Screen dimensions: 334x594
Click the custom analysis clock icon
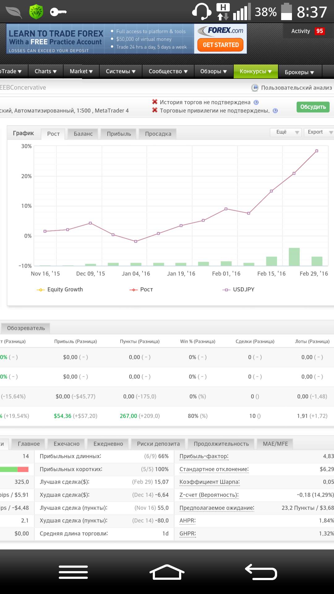point(255,88)
